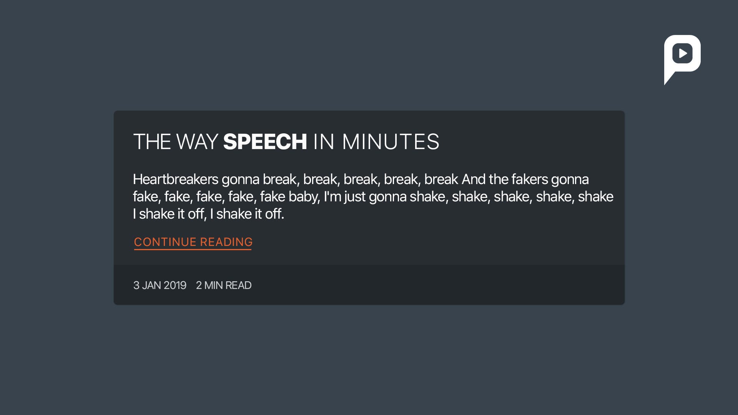Select the 2 MIN READ indicator
This screenshot has height=415, width=738.
pyautogui.click(x=224, y=285)
